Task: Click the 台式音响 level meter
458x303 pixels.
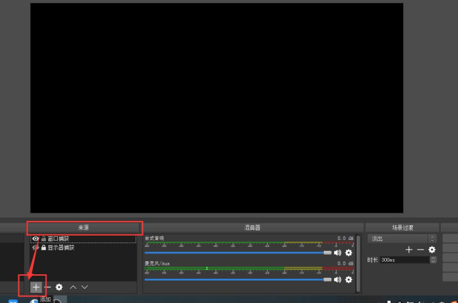Action: pos(249,243)
